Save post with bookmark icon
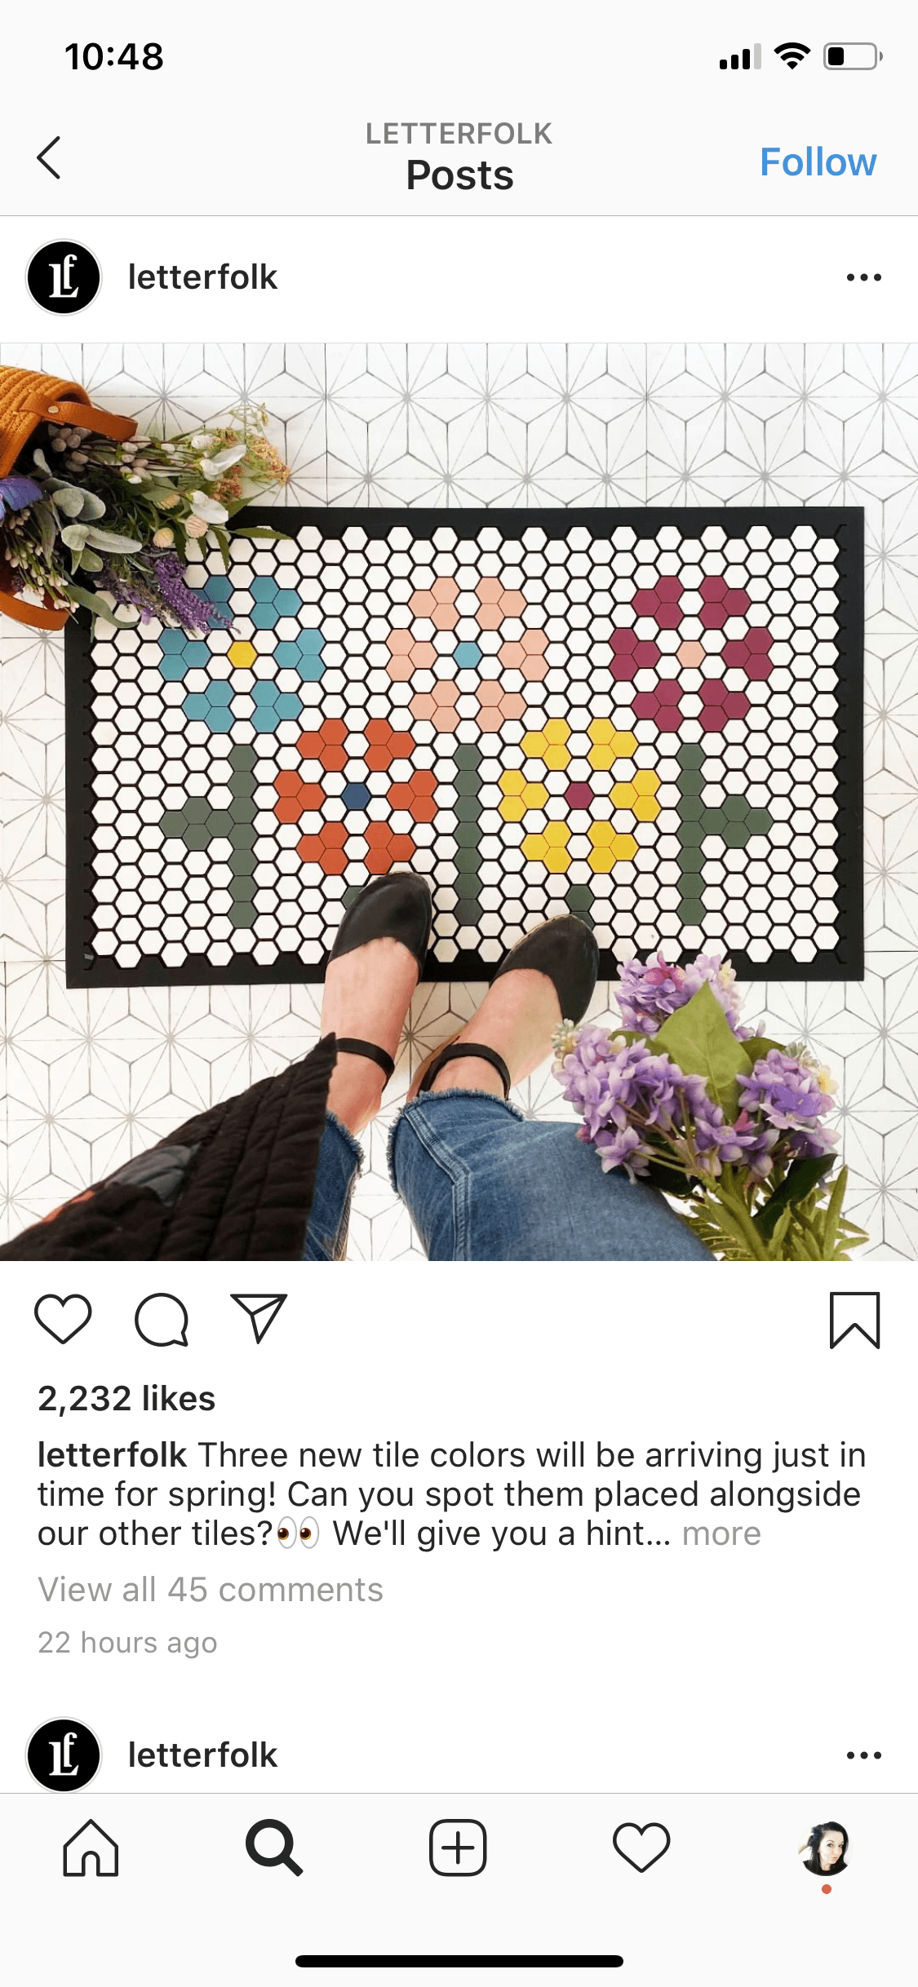The width and height of the screenshot is (918, 1987). pos(854,1320)
